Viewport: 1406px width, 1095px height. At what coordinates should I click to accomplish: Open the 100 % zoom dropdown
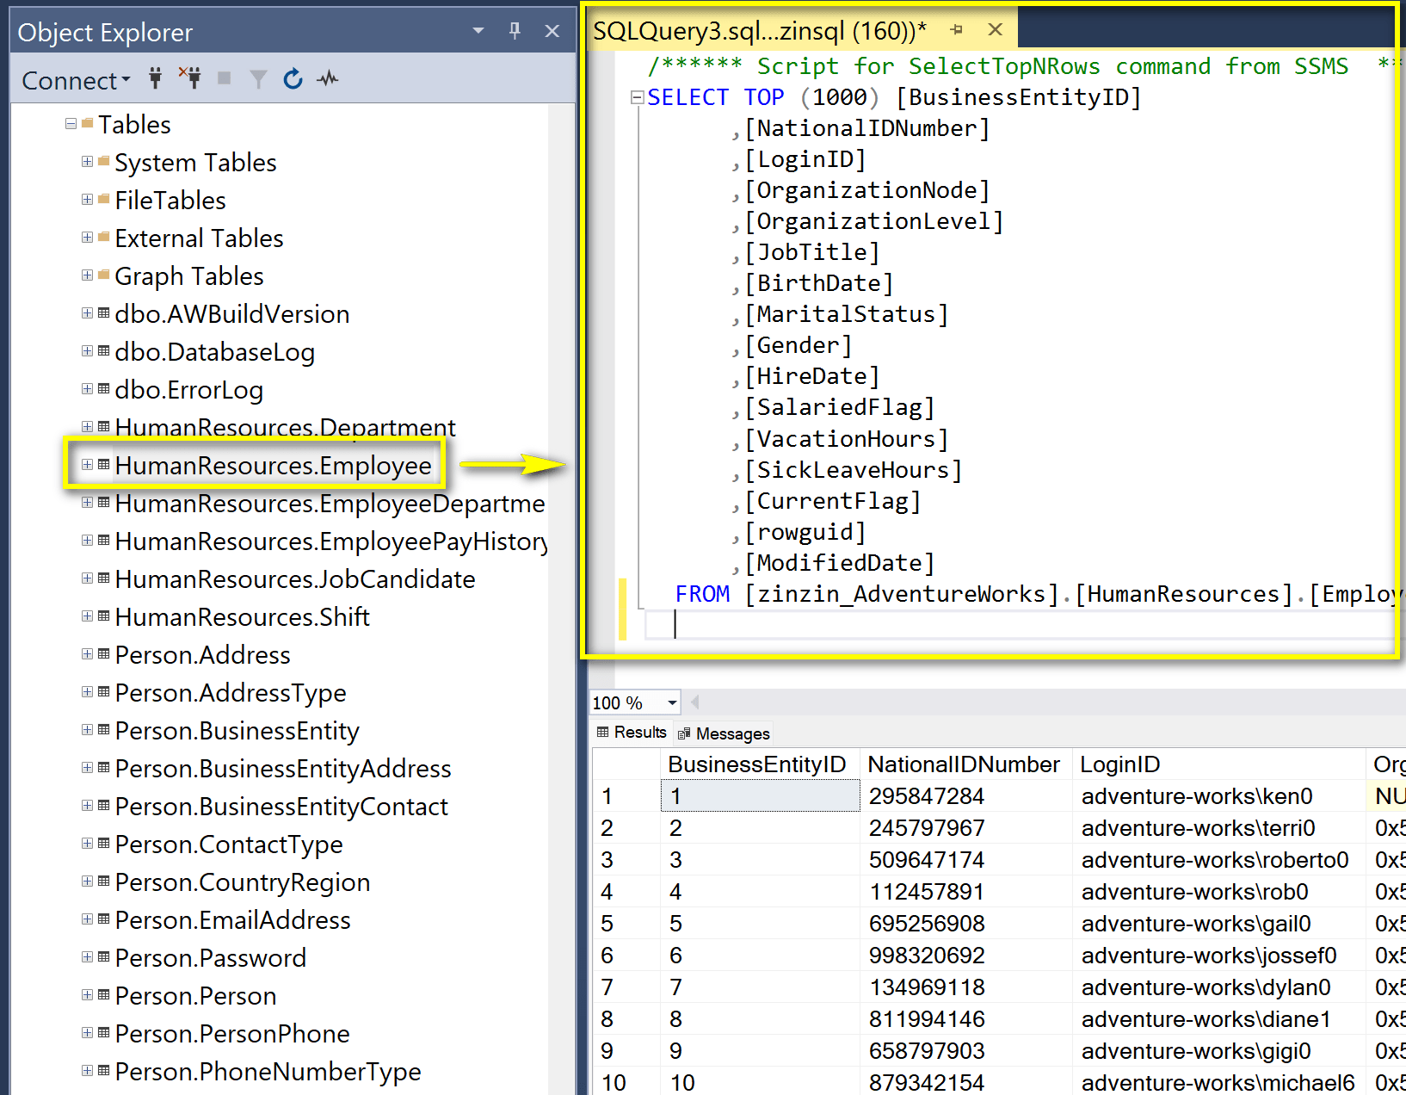tap(672, 702)
